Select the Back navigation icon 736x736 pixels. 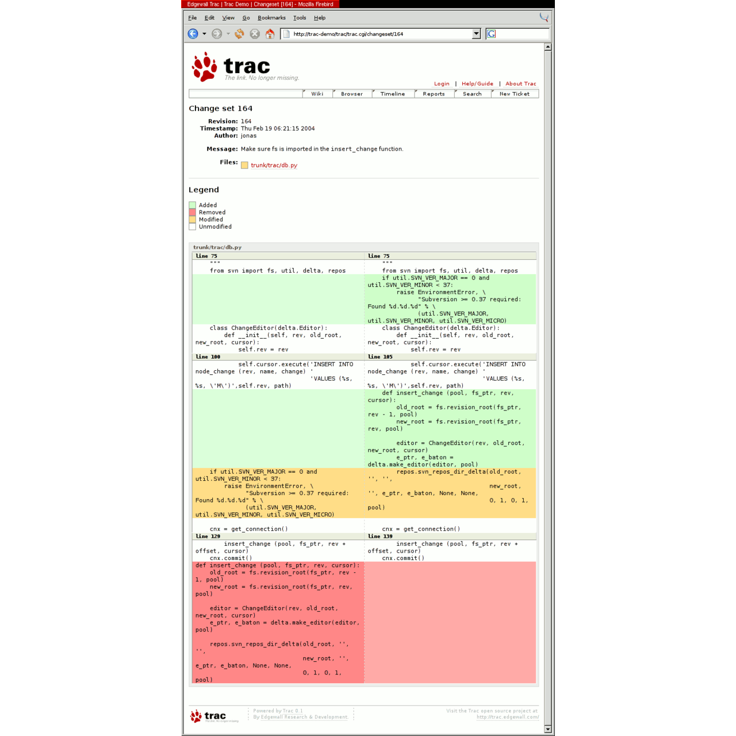tap(193, 33)
